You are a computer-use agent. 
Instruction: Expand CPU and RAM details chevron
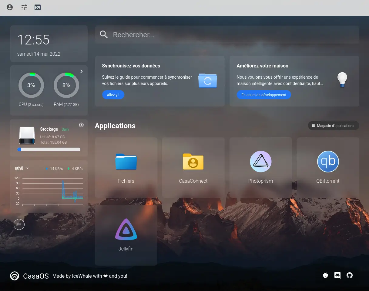click(81, 71)
